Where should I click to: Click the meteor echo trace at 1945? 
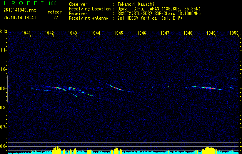pyautogui.click(x=116, y=88)
